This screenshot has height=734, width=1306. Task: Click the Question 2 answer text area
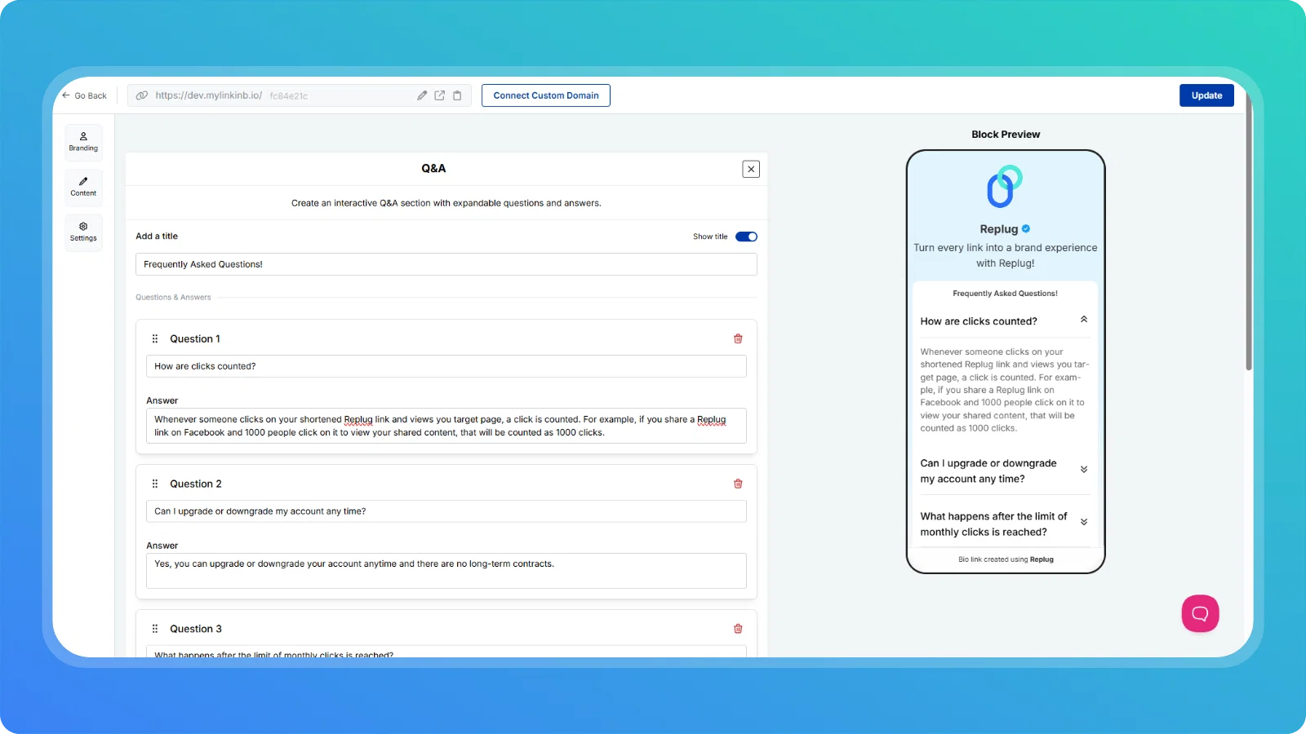(x=446, y=571)
